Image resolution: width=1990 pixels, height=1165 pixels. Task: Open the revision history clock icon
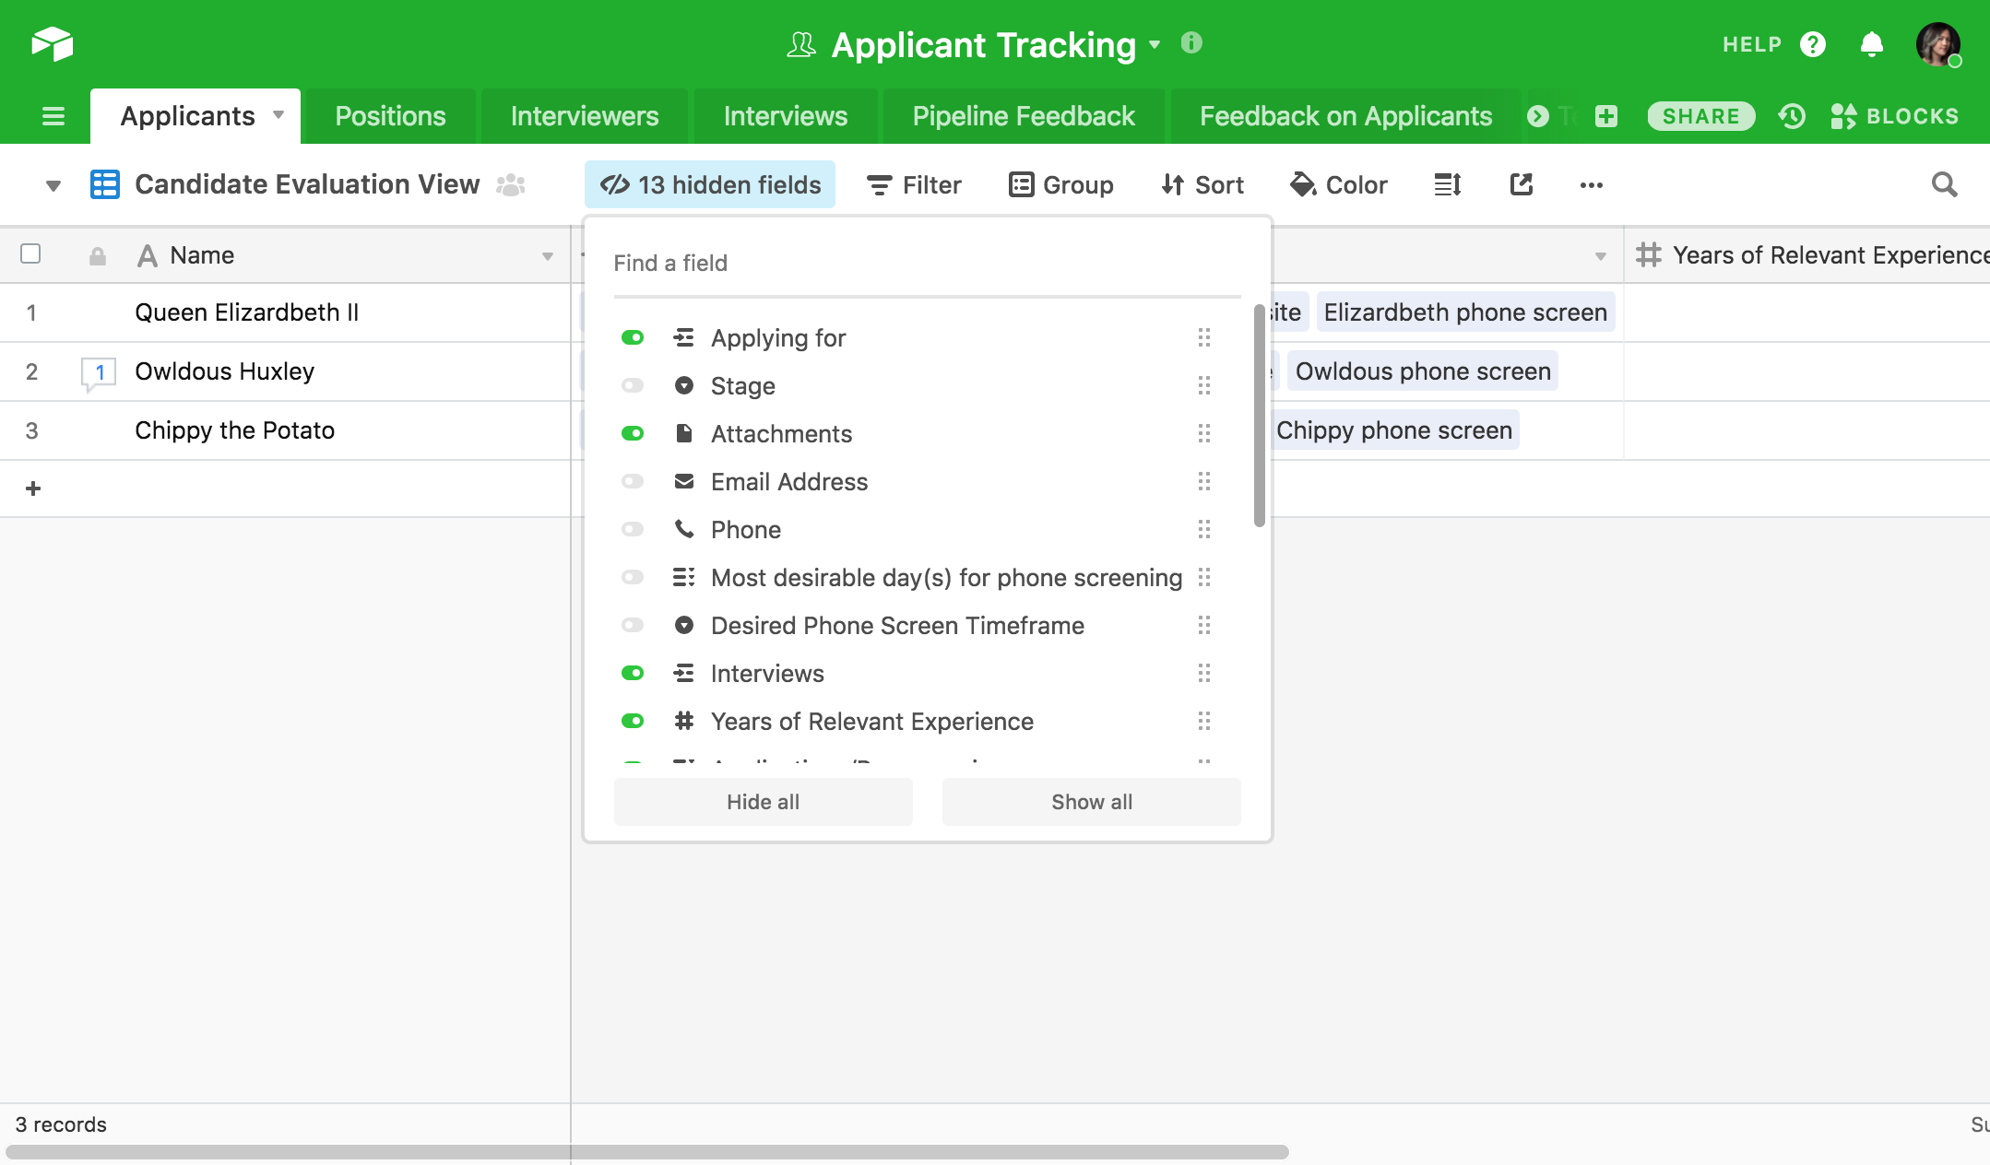point(1792,116)
